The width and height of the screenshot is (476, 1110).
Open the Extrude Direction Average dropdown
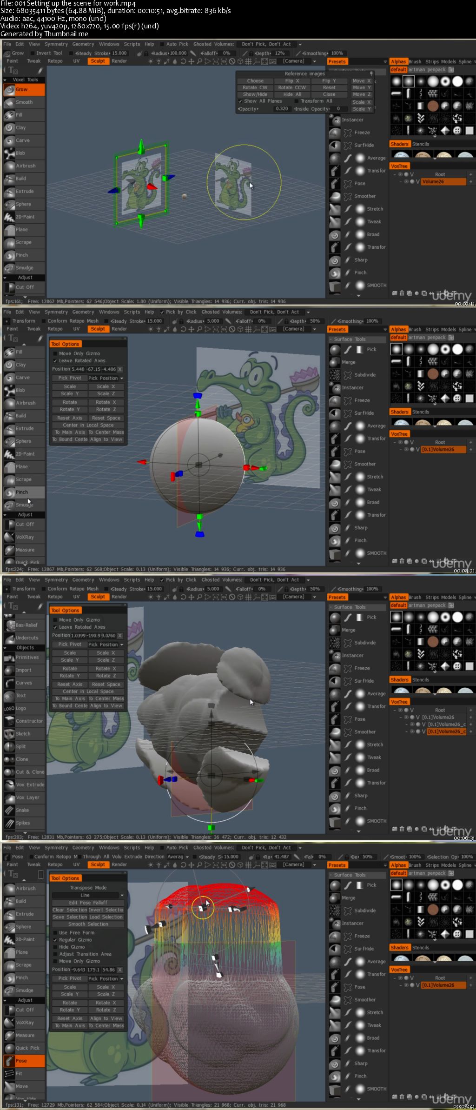(x=178, y=857)
